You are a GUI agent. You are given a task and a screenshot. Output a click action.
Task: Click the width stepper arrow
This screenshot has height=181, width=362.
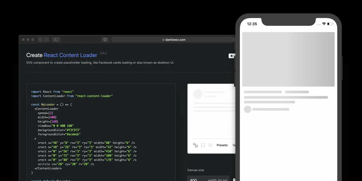(x=234, y=180)
